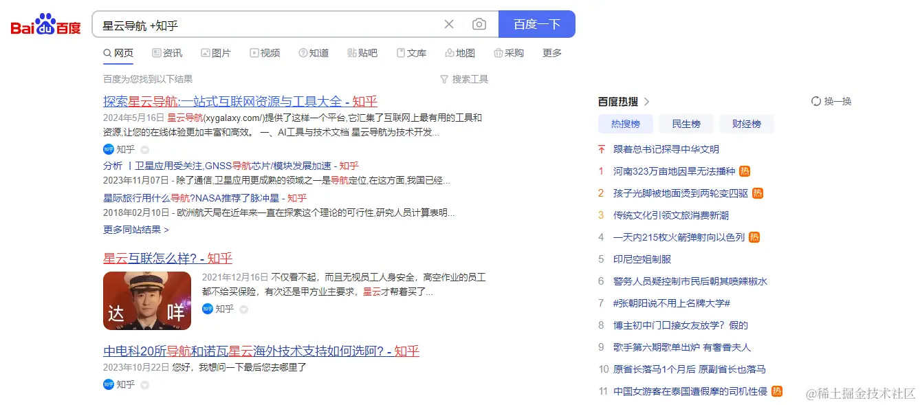The width and height of the screenshot is (920, 405).
Task: Open hot topic #张朝阳说不用上名牌大学#
Action: point(672,303)
